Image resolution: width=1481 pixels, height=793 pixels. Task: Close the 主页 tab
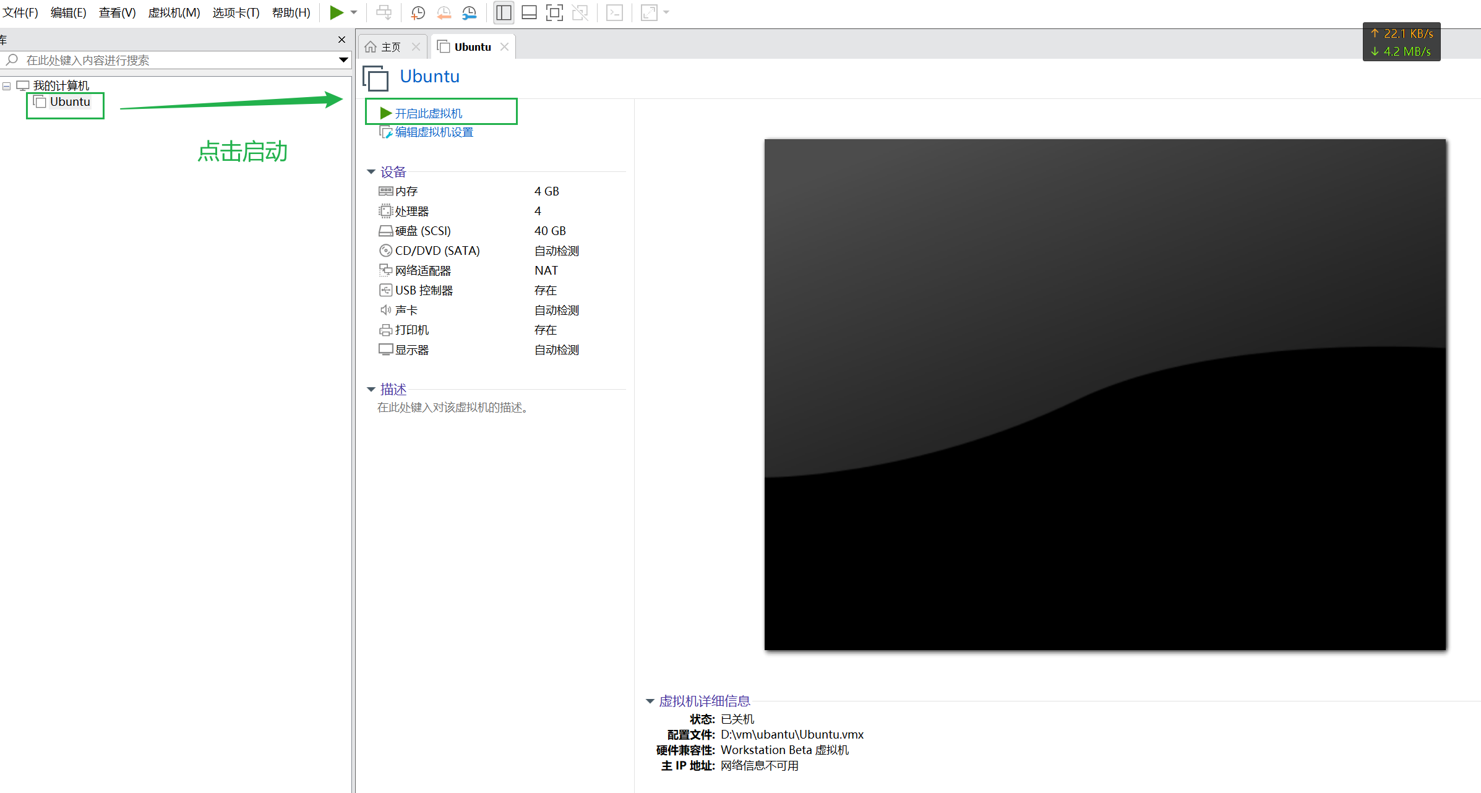point(416,47)
